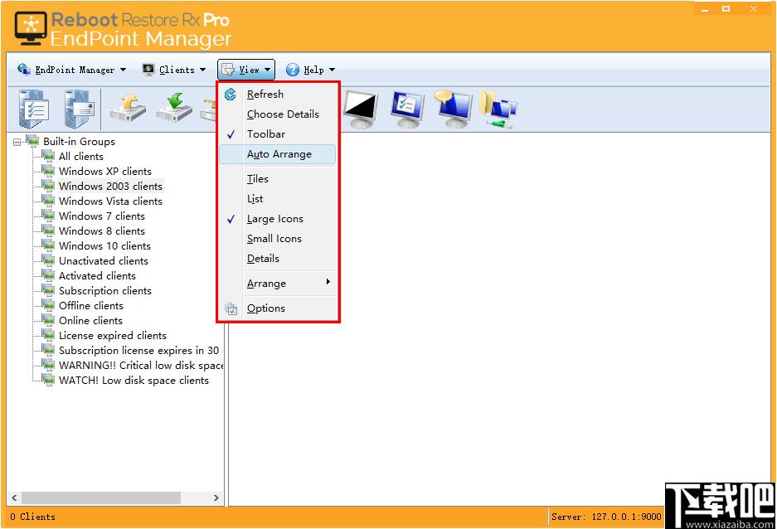Click the computer icon beside Windows XP clients
777x529 pixels.
point(48,171)
